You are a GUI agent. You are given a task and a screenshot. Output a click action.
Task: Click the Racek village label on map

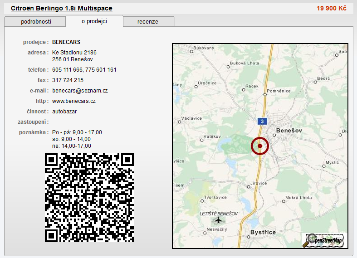point(252,86)
